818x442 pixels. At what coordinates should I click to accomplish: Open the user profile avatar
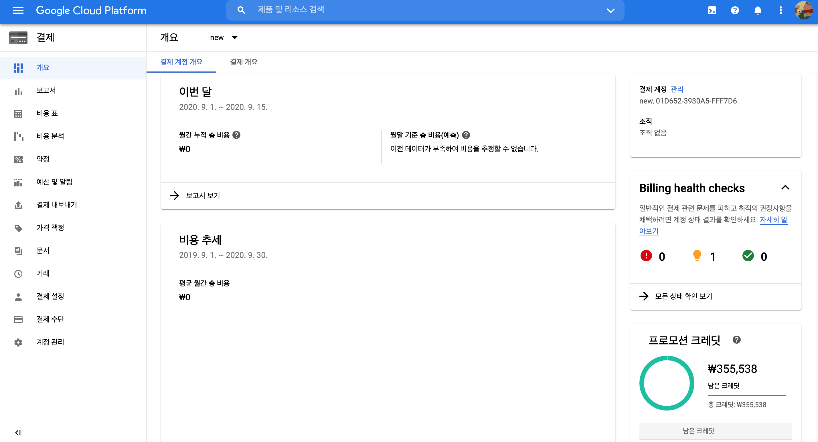tap(803, 11)
